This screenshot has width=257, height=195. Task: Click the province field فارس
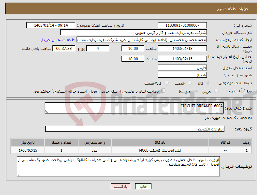click(x=182, y=67)
